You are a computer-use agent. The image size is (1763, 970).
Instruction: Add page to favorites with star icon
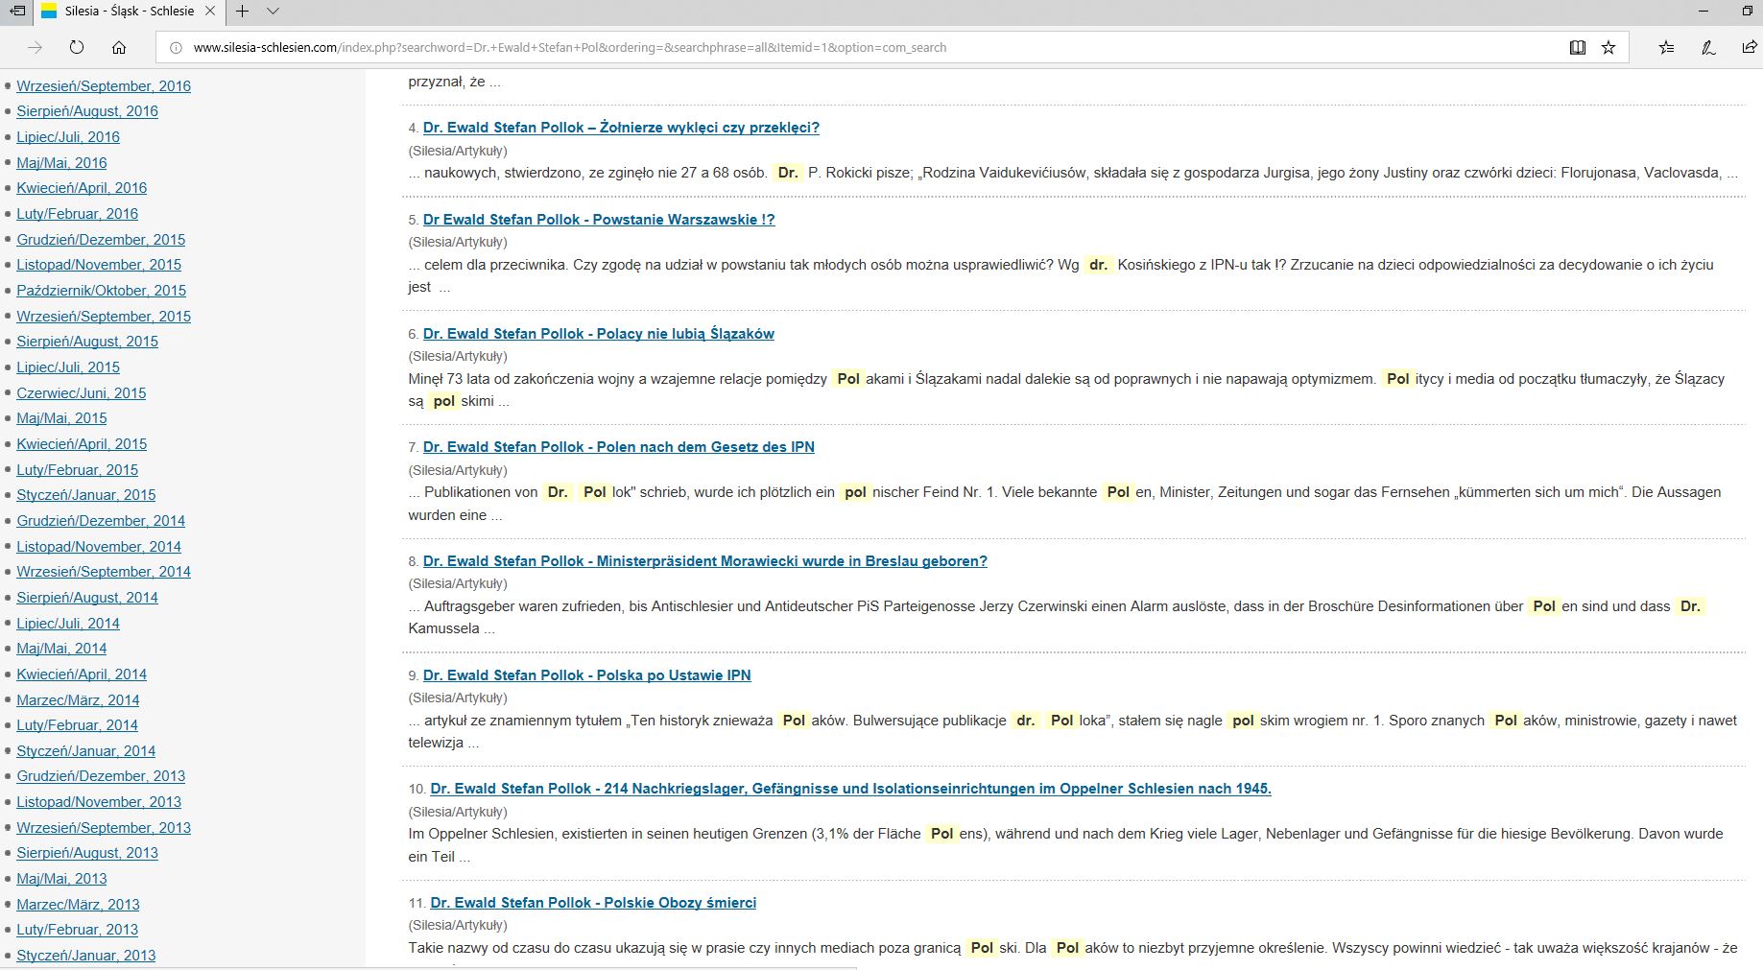pos(1608,47)
